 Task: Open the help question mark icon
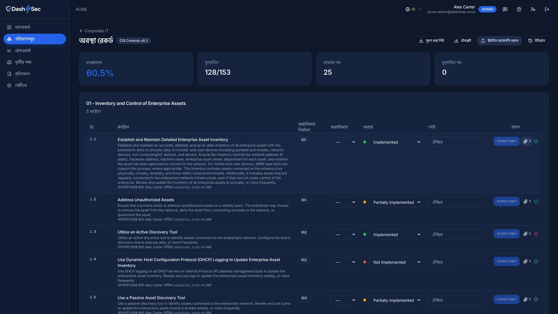pos(519,9)
